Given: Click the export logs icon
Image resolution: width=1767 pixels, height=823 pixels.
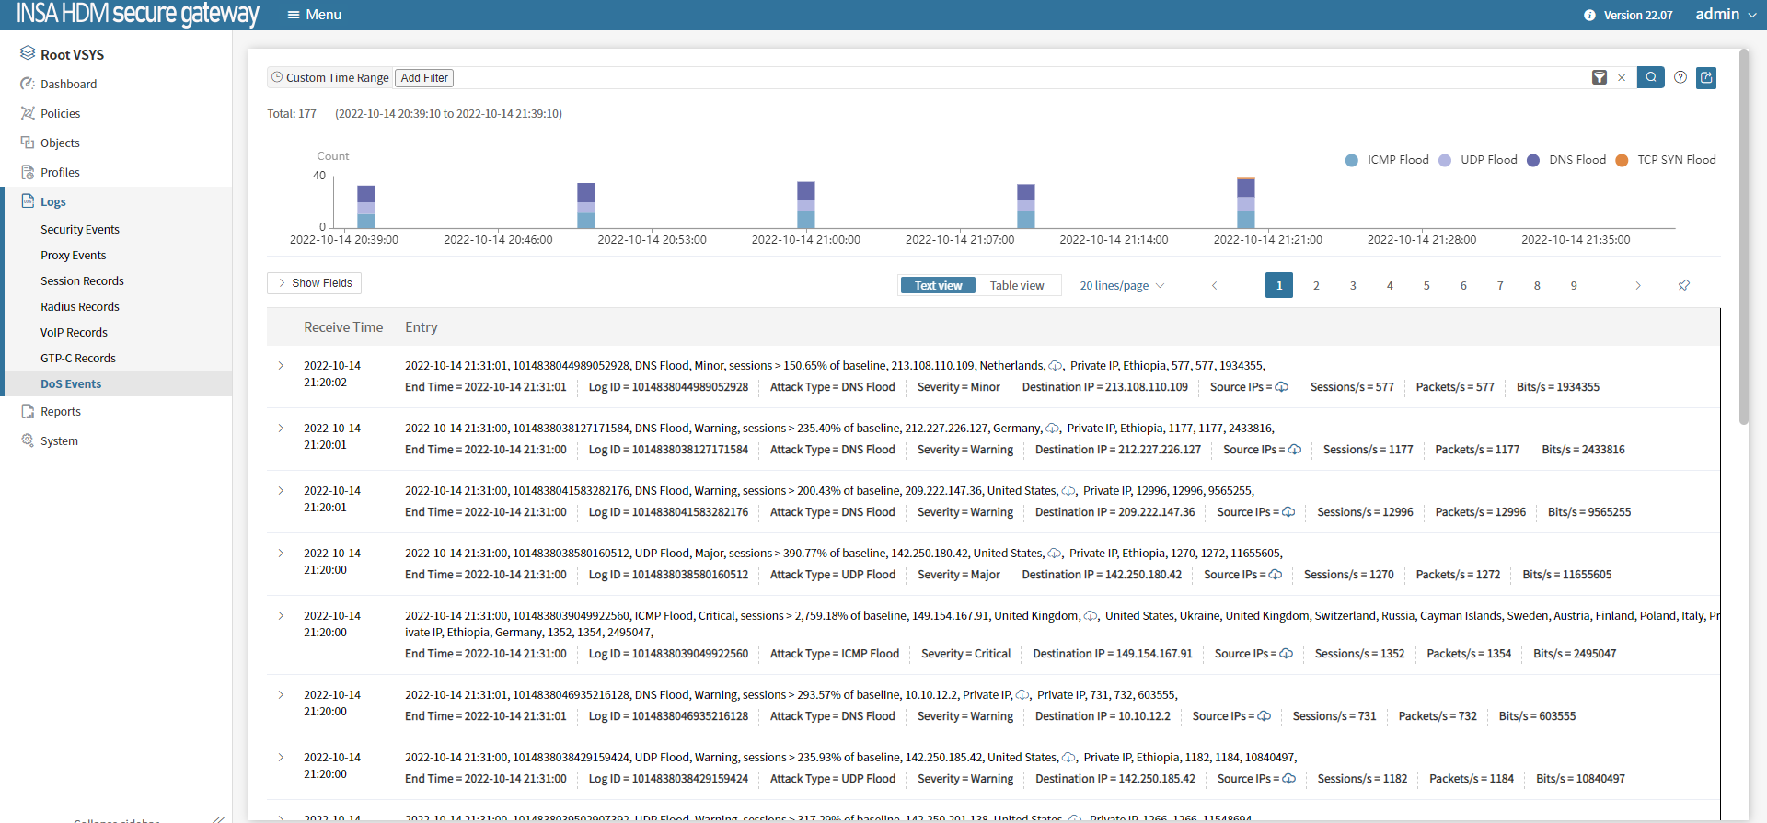Looking at the screenshot, I should [1706, 77].
